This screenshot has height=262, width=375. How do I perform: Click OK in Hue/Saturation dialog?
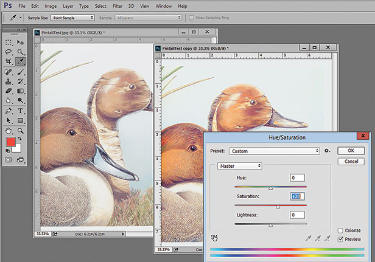[x=351, y=151]
